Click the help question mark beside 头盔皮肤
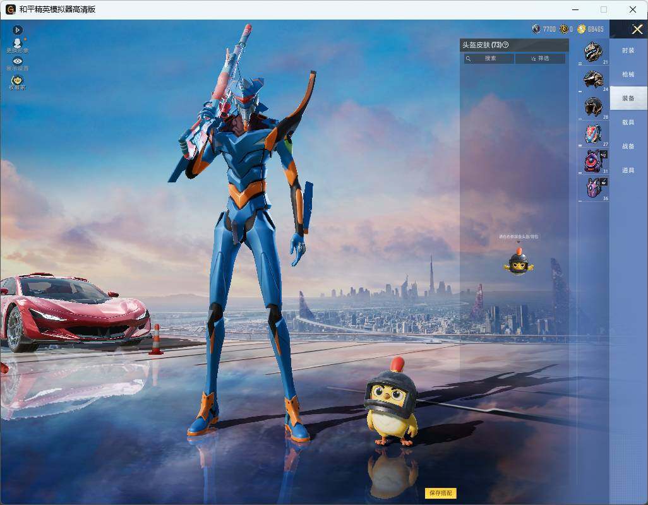 tap(505, 45)
